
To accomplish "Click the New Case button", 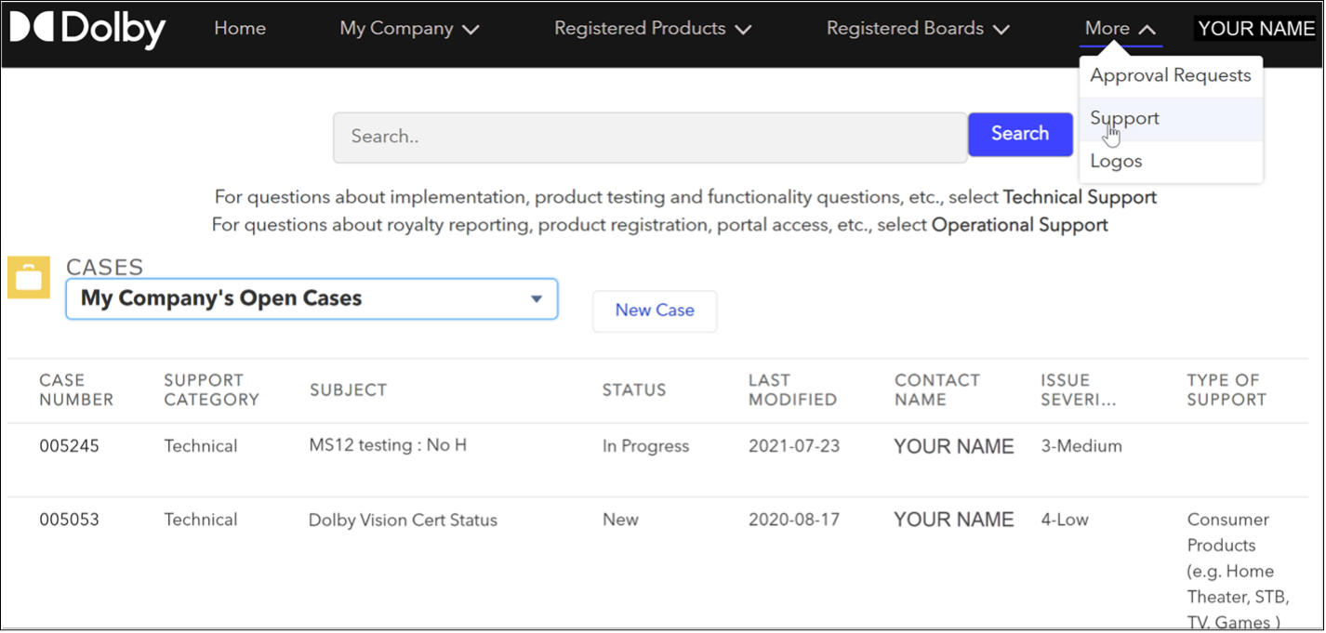I will (x=655, y=310).
